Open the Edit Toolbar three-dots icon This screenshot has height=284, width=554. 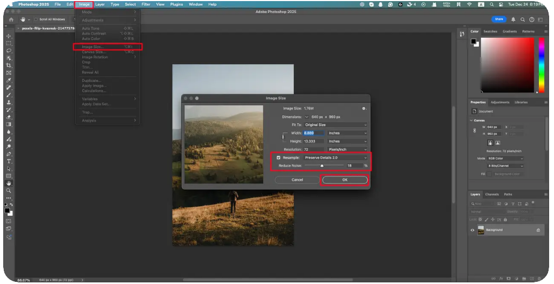9,198
